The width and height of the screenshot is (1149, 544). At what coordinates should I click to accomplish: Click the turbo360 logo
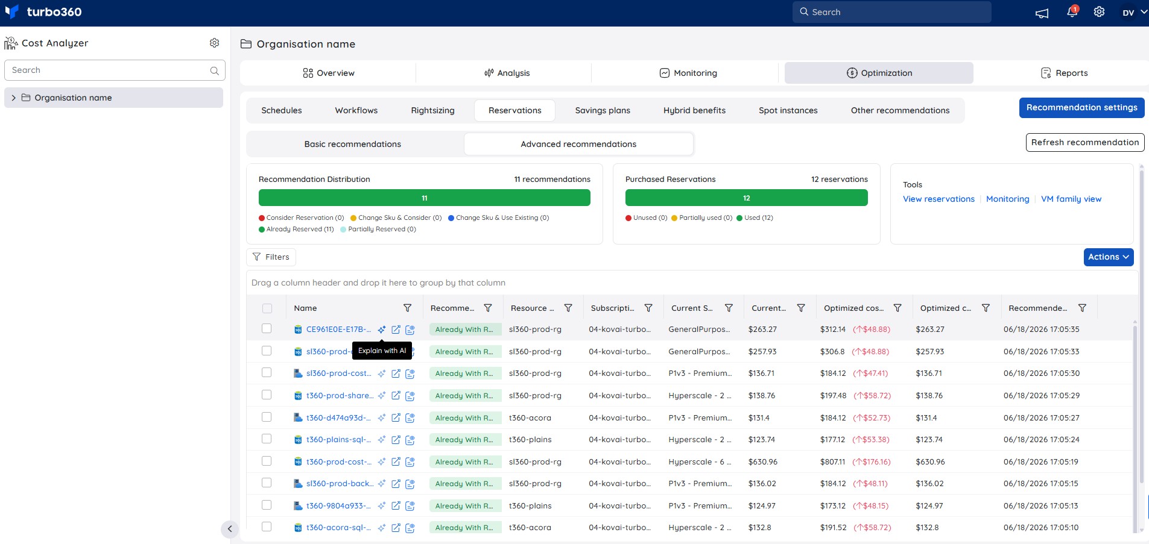(43, 12)
